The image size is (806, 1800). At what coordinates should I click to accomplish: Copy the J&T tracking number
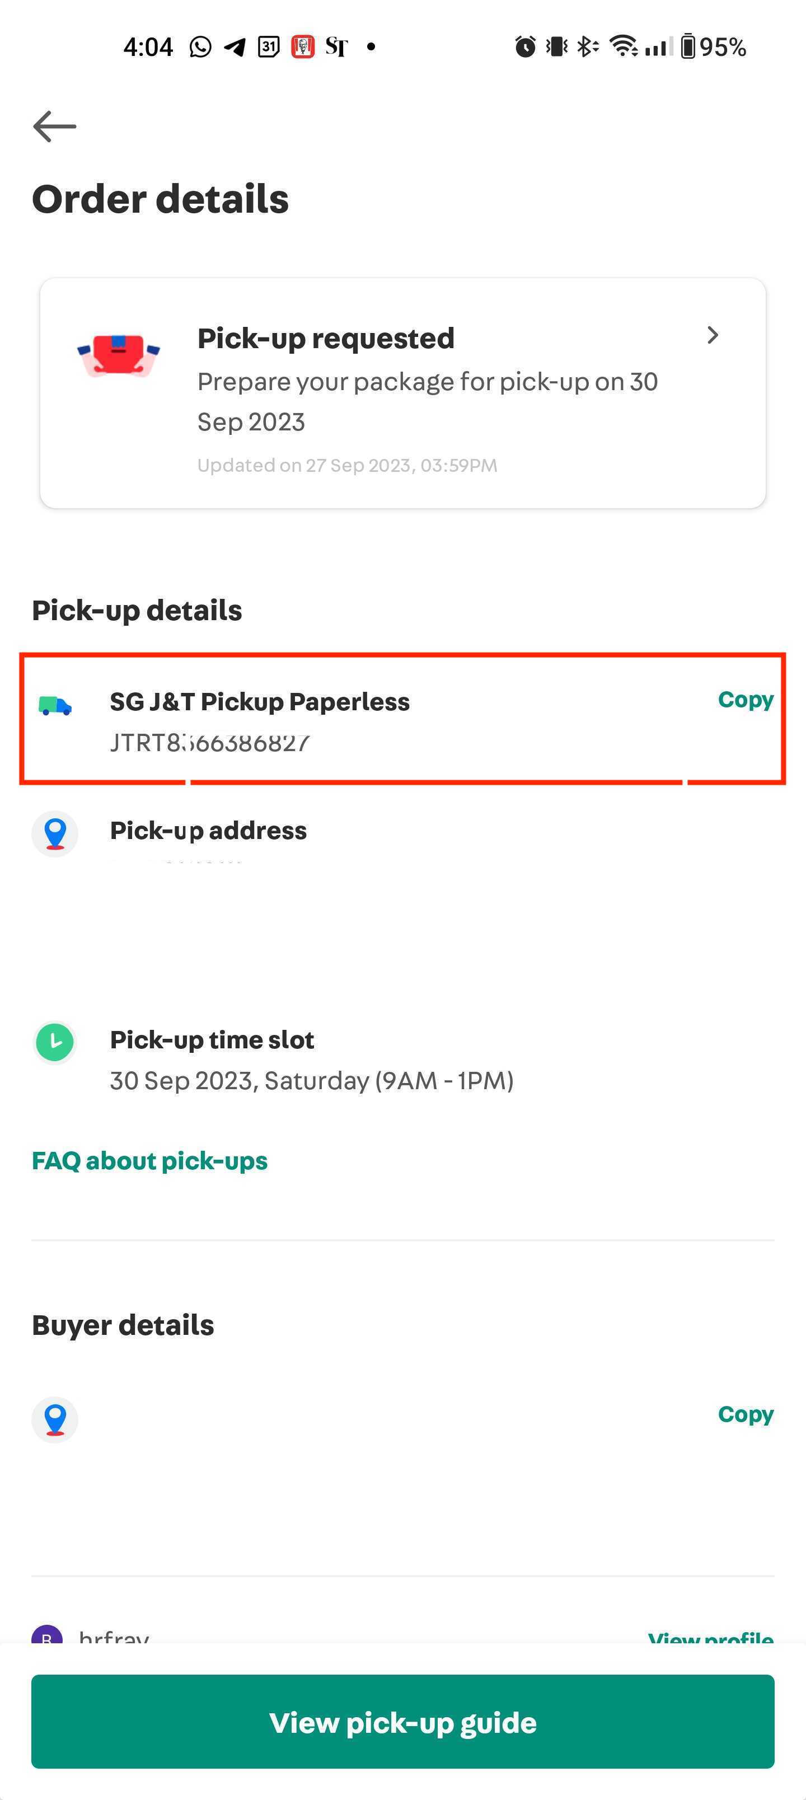[745, 700]
